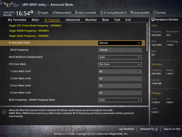Edit the 2-Core Ratio Limit field

point(120,79)
